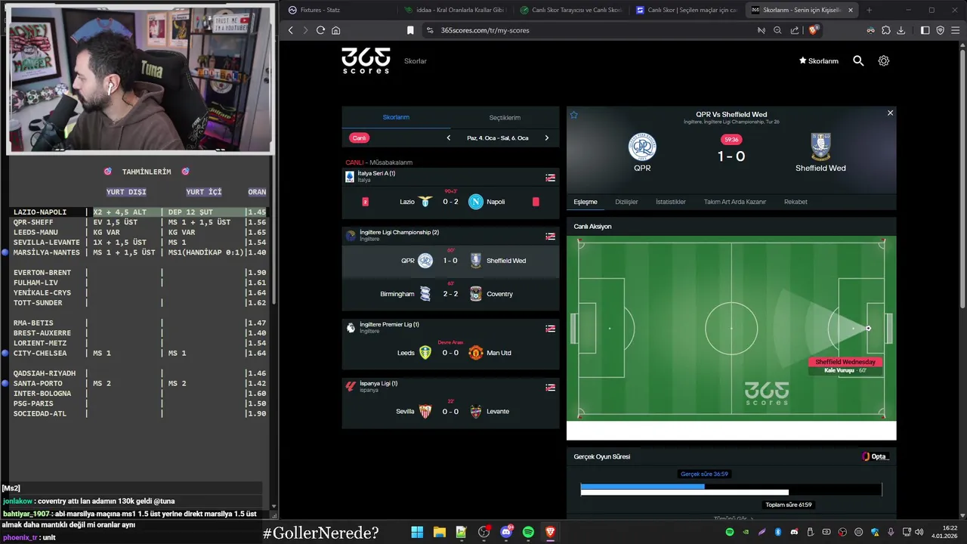
Task: Open browser downloads
Action: pyautogui.click(x=901, y=30)
